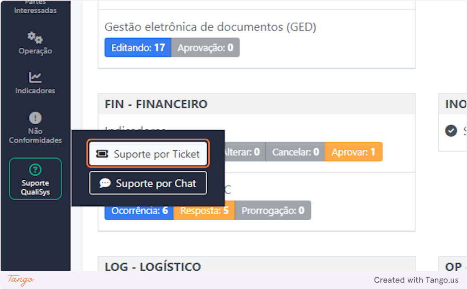The height and width of the screenshot is (289, 467).
Task: Click the Created with Tango.us link
Action: 416,280
